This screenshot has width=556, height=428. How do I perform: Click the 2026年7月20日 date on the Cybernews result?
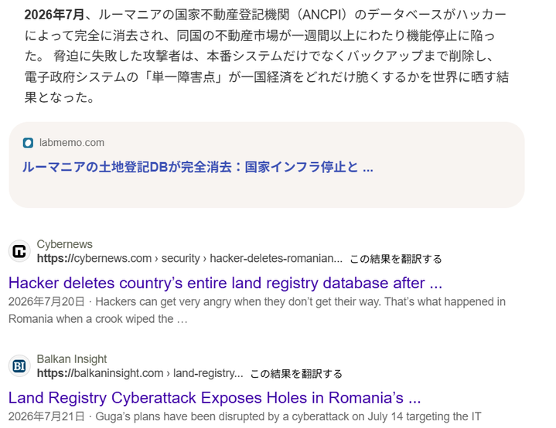point(46,302)
